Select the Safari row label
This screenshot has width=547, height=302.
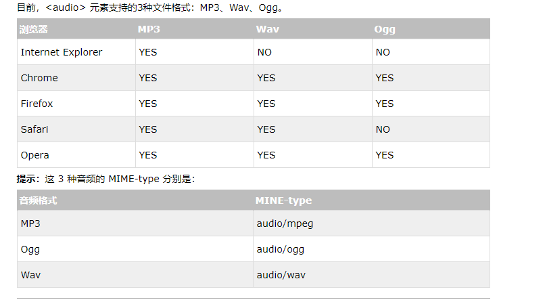coord(34,129)
